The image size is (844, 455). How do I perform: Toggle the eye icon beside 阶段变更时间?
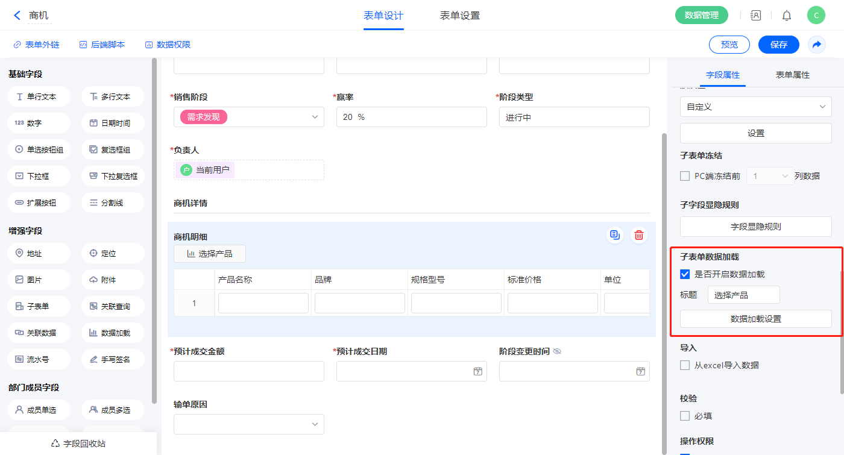pos(557,351)
